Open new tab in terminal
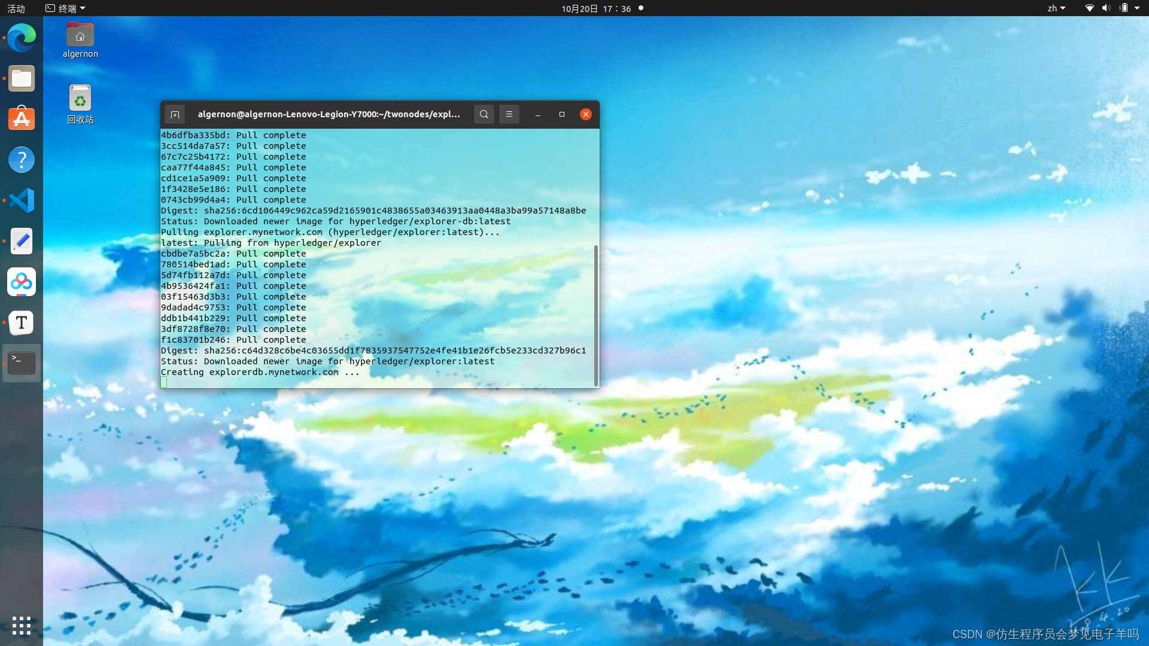 click(x=175, y=114)
